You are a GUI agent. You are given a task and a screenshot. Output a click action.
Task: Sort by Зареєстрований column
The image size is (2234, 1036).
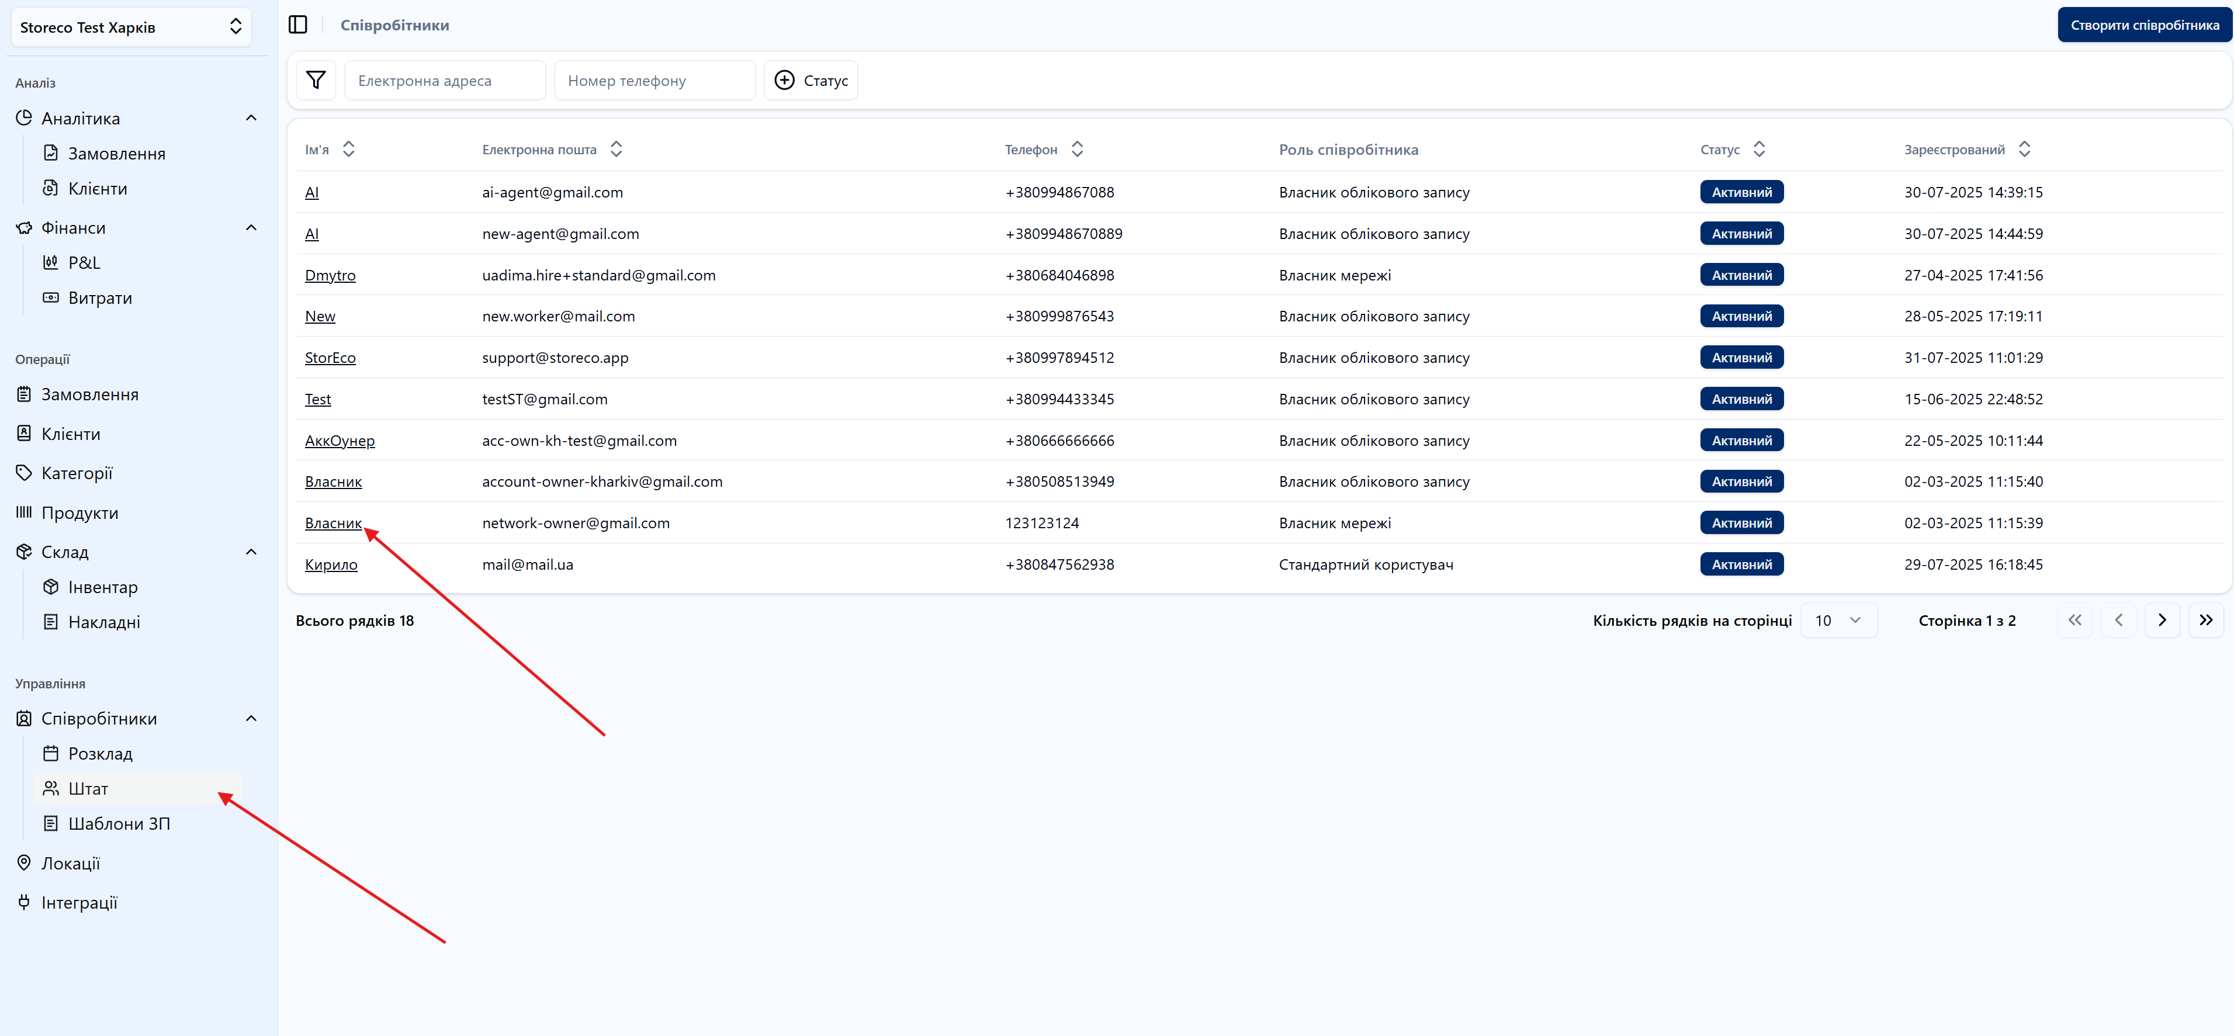coord(2024,149)
